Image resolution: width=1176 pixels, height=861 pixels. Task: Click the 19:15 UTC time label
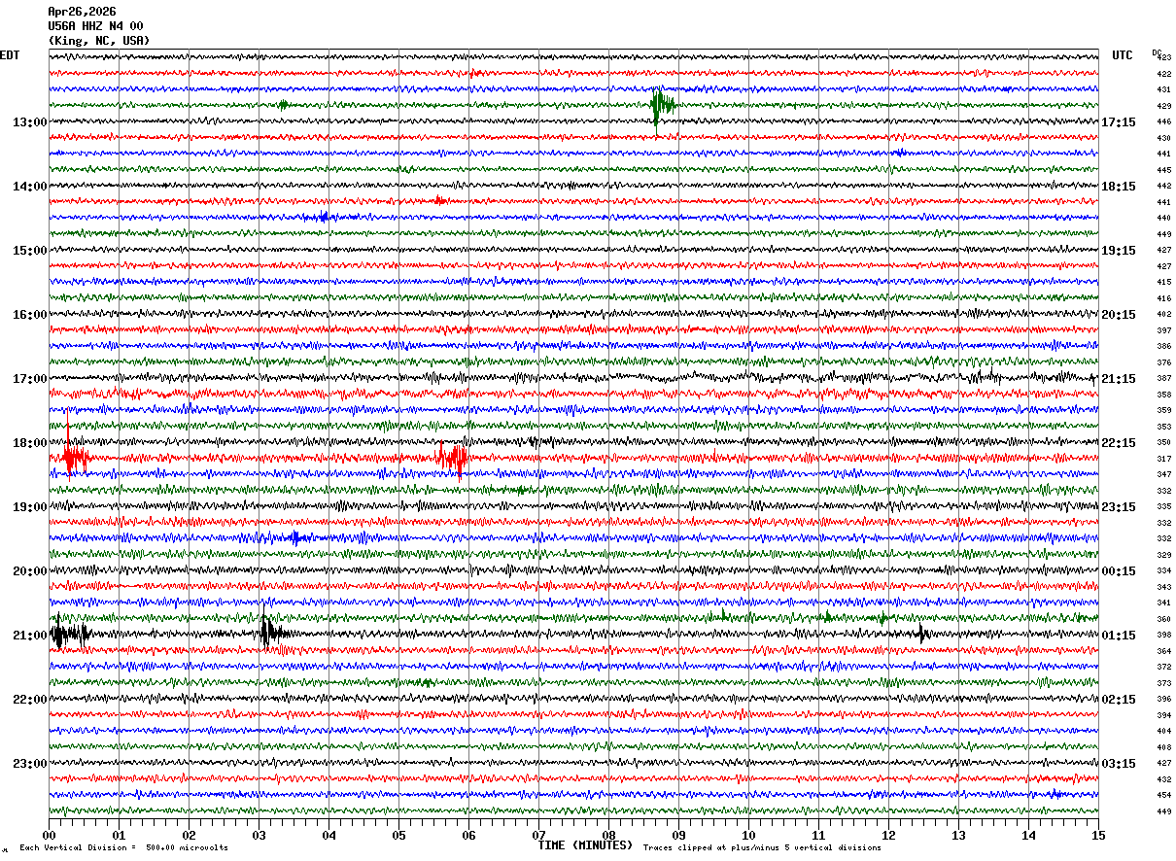1119,251
